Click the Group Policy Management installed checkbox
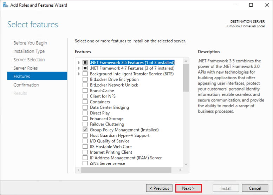 coord(85,130)
